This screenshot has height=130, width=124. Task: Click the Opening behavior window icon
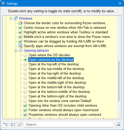point(20,50)
